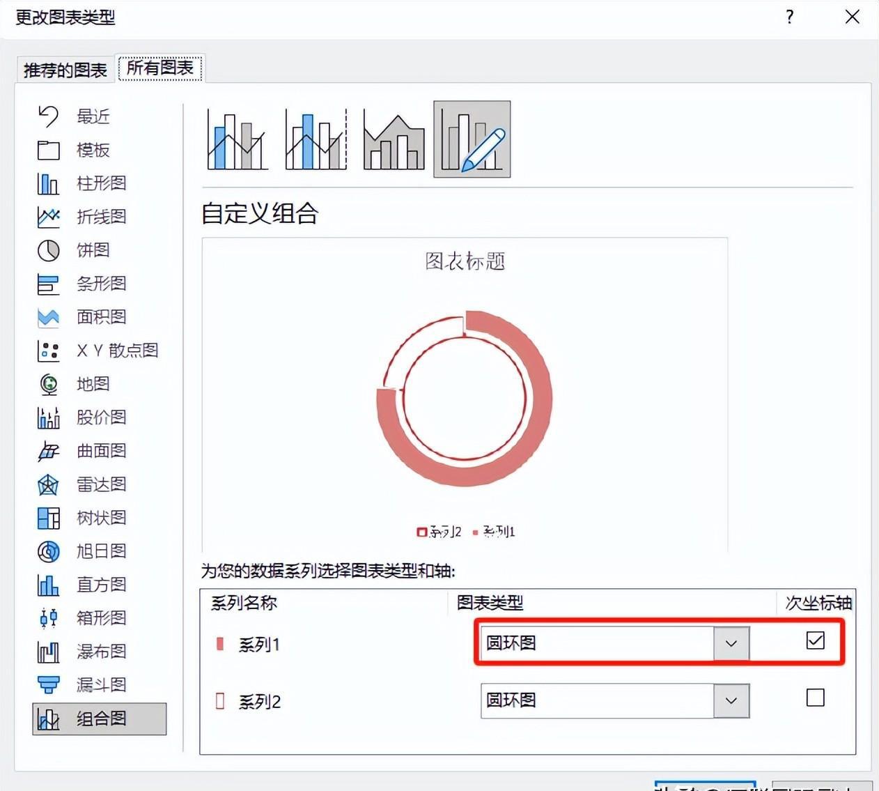Click the 系列1 legend entry in preview

pyautogui.click(x=494, y=532)
